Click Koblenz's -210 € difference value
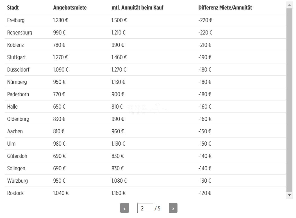The height and width of the screenshot is (218, 296). [205, 45]
